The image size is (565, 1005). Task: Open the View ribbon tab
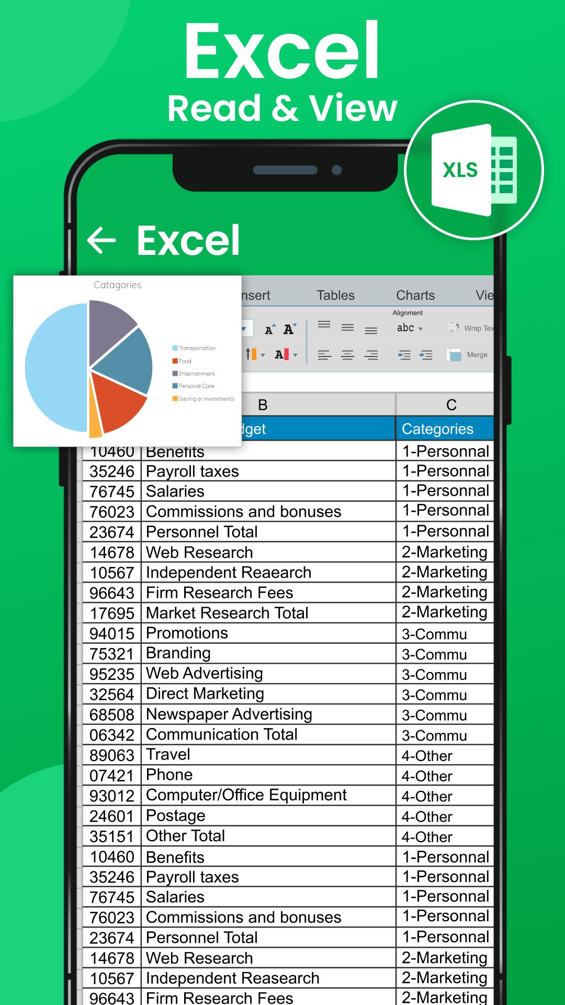[x=484, y=295]
